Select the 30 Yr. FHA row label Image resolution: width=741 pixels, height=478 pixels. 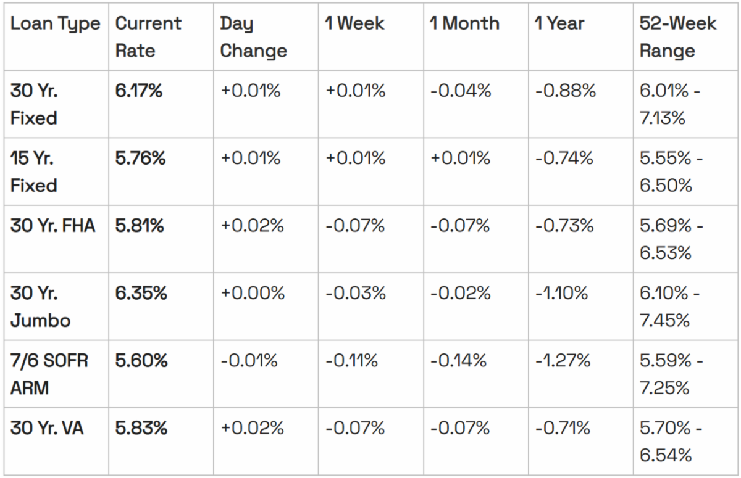pyautogui.click(x=53, y=226)
